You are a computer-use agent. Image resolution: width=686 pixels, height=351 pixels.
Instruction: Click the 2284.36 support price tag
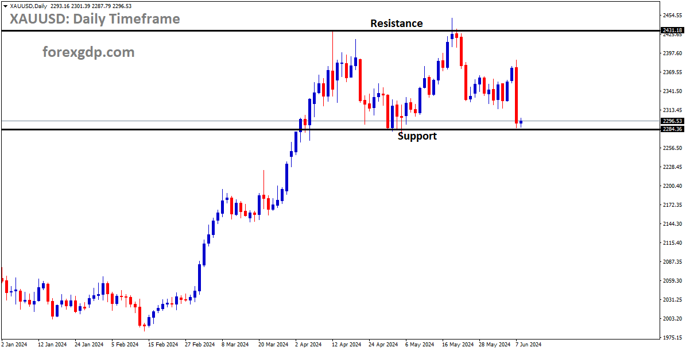672,129
